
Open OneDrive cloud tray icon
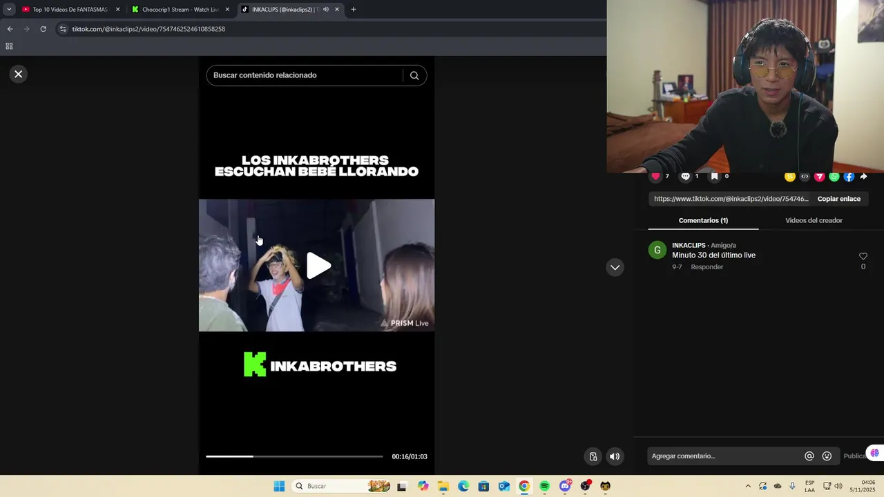778,486
